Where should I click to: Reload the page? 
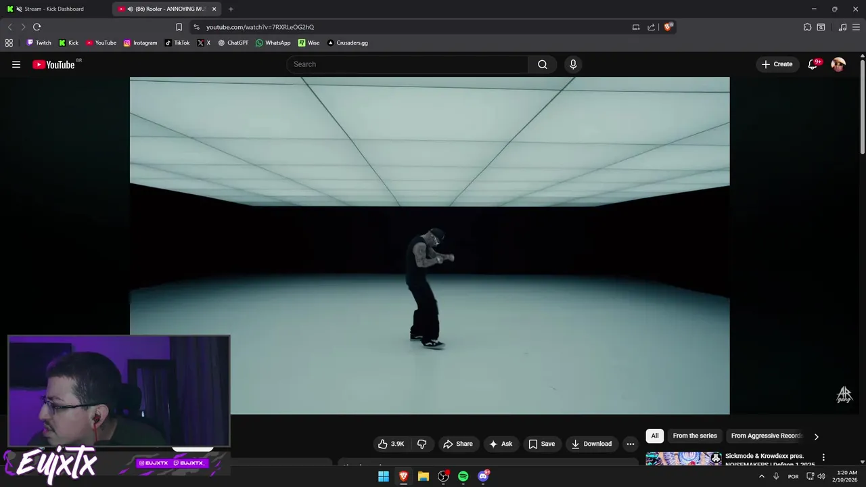coord(37,27)
